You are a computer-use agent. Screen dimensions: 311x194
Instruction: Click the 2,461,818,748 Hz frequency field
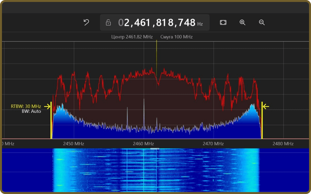155,23
